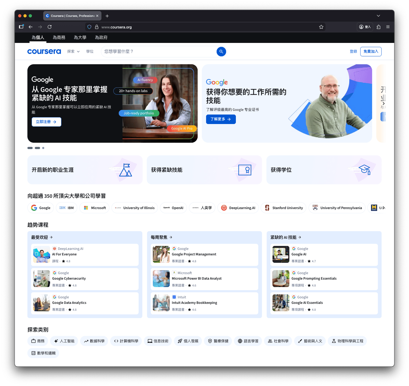
Task: Select the third carousel indicator dot
Action: pos(43,148)
